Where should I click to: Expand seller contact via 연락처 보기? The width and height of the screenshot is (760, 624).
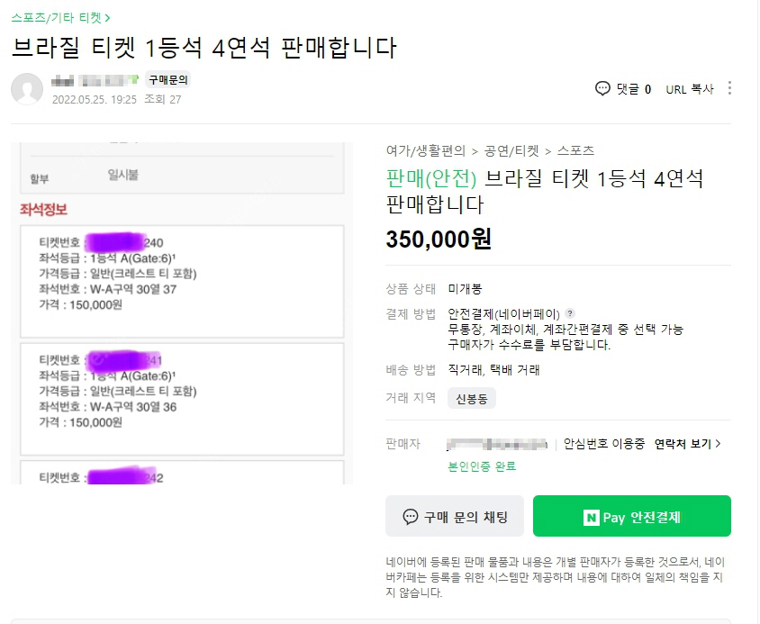tap(688, 444)
